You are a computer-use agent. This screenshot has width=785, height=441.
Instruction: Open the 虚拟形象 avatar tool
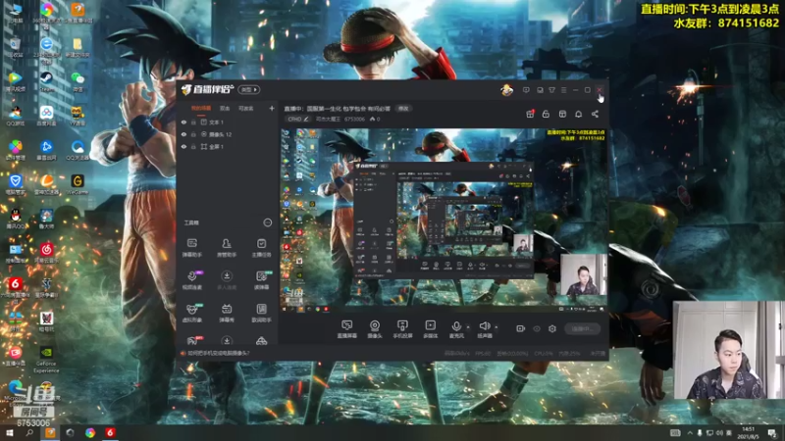[191, 313]
